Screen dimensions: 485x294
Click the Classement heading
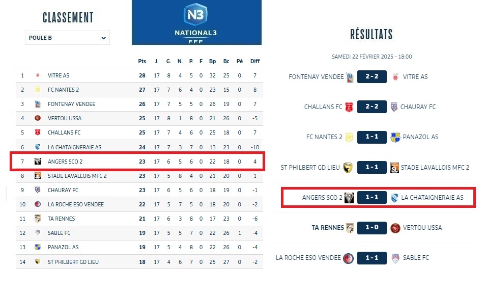[x=68, y=18]
